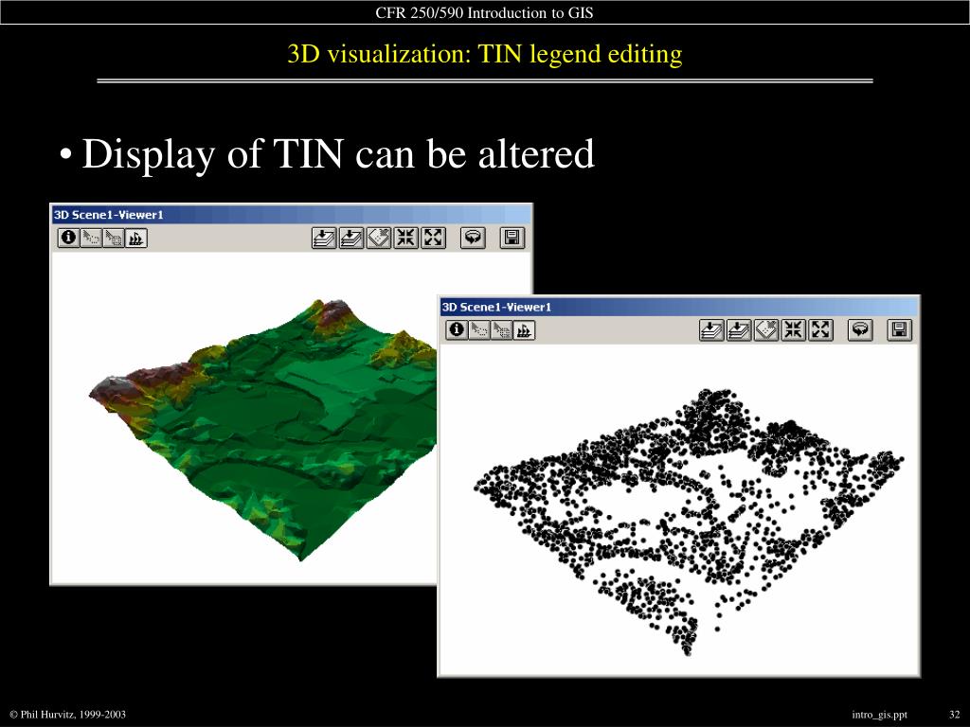The image size is (970, 727).
Task: Click header 'CFR 250/590 Introduction to GIS'
Action: tap(484, 12)
